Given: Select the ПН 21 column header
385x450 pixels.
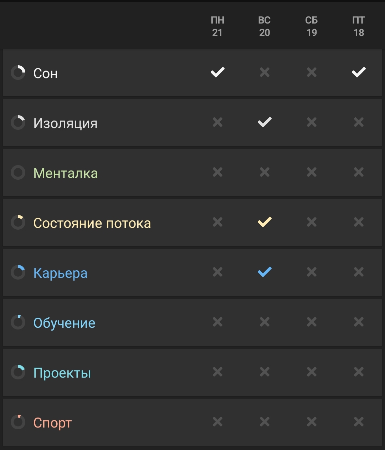Looking at the screenshot, I should pos(217,26).
